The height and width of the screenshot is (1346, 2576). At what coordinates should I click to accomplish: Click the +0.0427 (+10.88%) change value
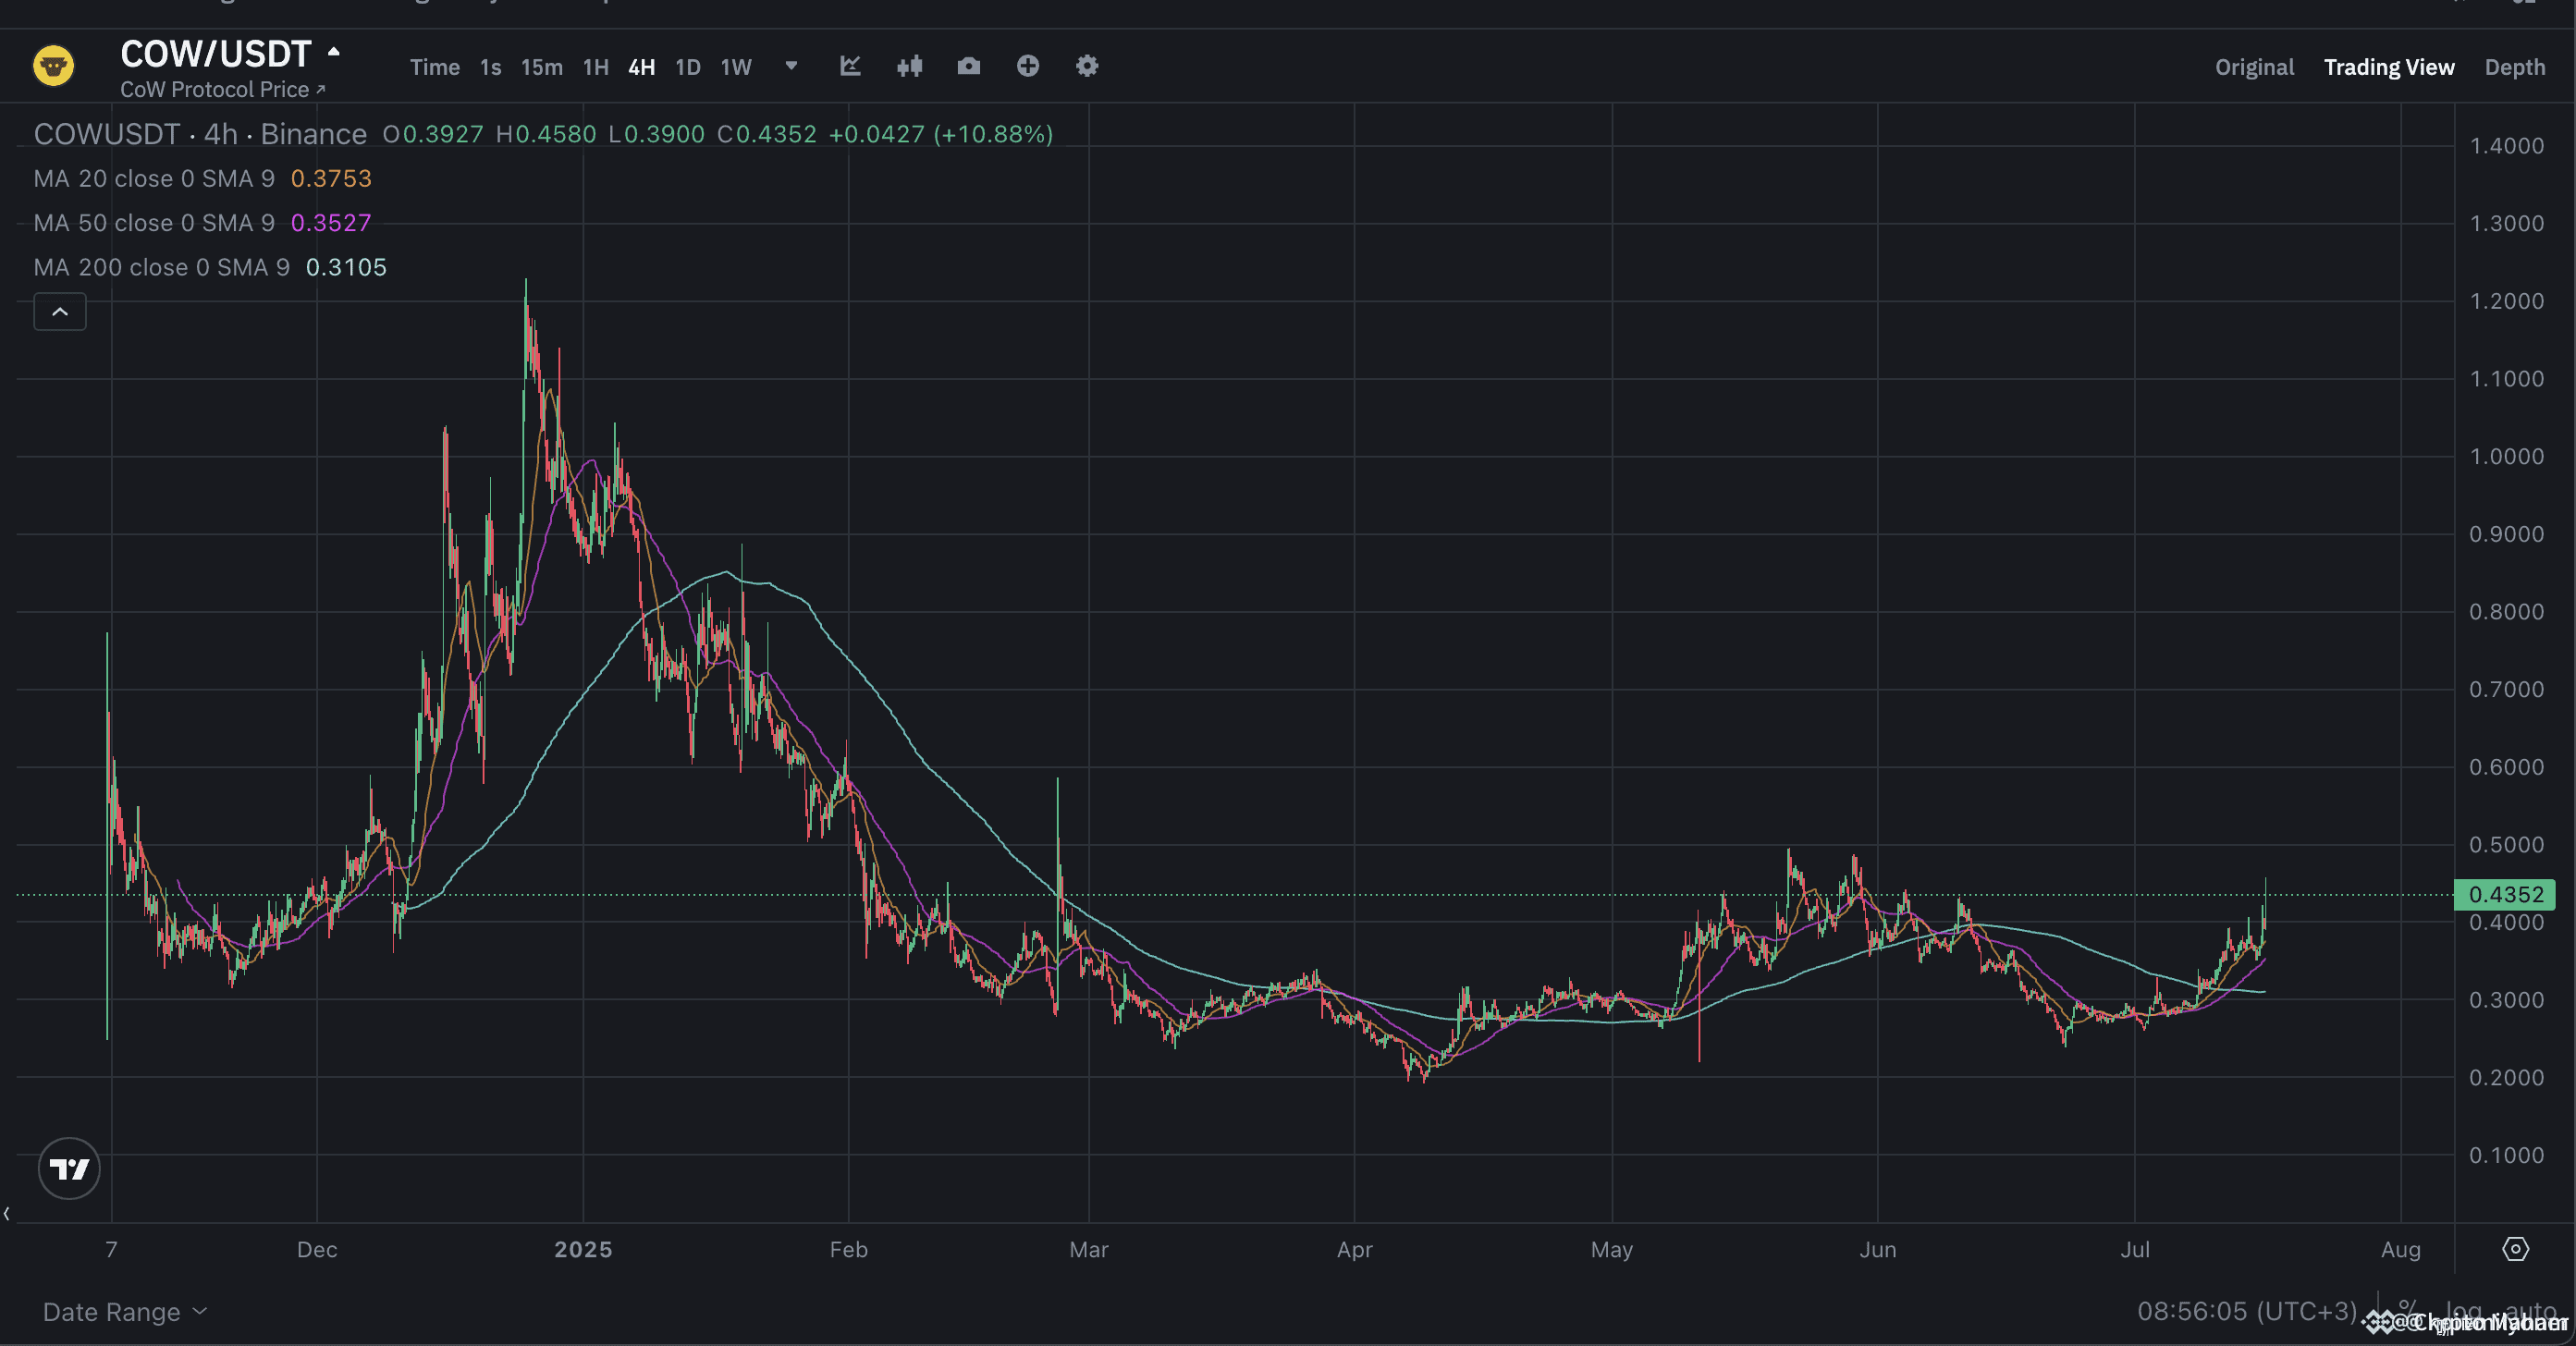point(941,134)
